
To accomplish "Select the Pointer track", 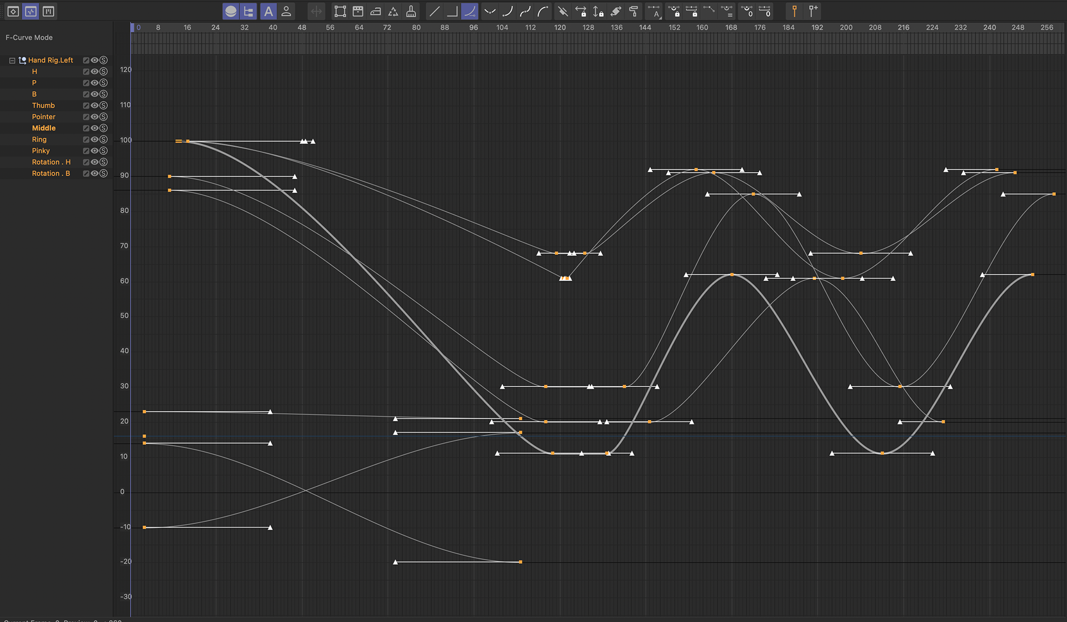I will click(x=44, y=117).
